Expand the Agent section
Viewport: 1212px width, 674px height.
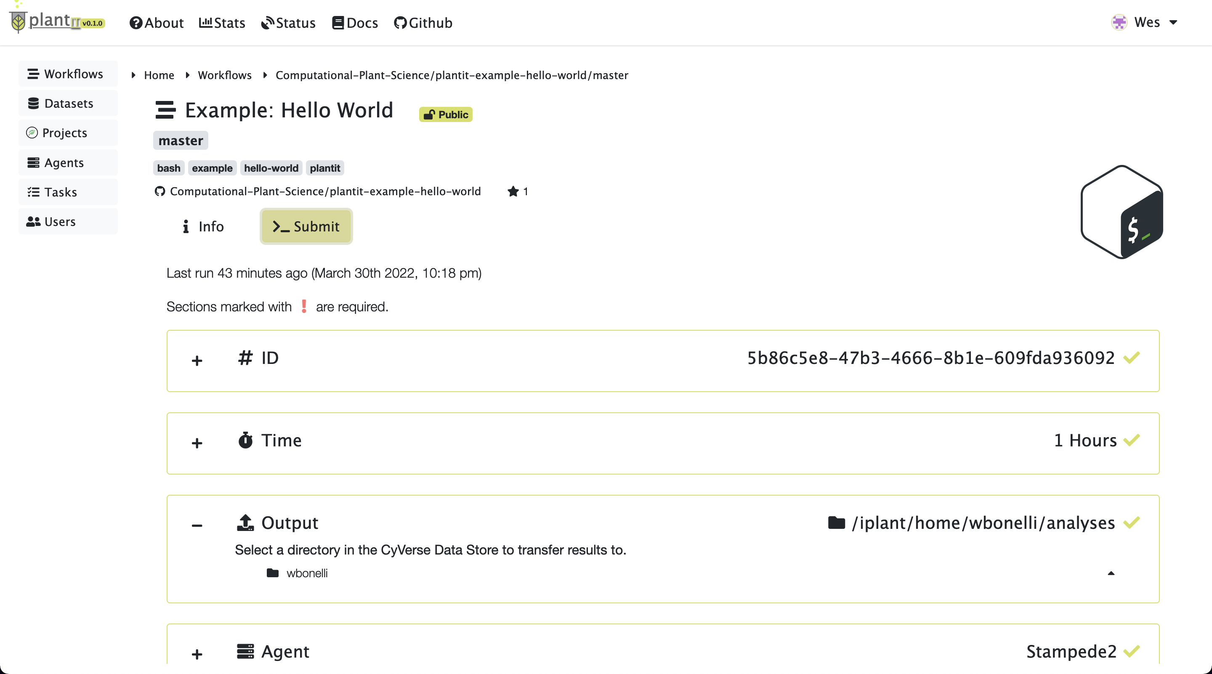pyautogui.click(x=197, y=654)
